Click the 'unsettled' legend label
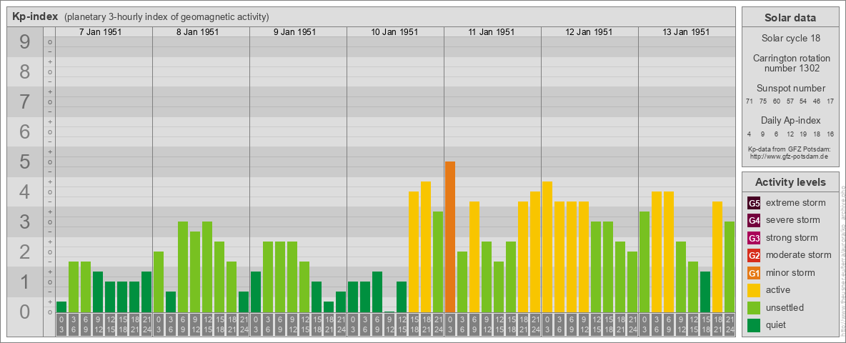The height and width of the screenshot is (343, 846). [785, 307]
